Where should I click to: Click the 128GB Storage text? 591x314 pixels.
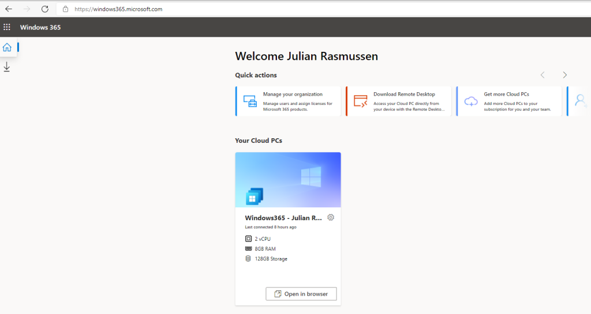271,259
